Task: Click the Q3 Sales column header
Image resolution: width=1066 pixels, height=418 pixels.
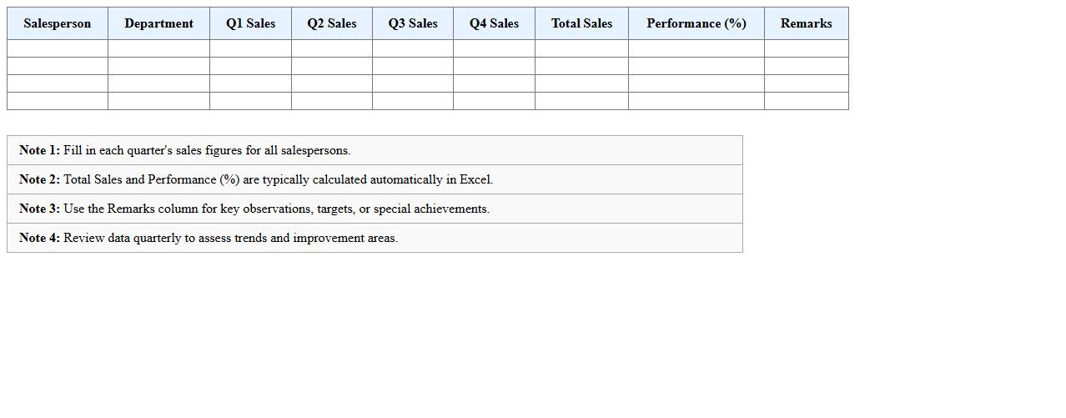Action: click(x=413, y=23)
